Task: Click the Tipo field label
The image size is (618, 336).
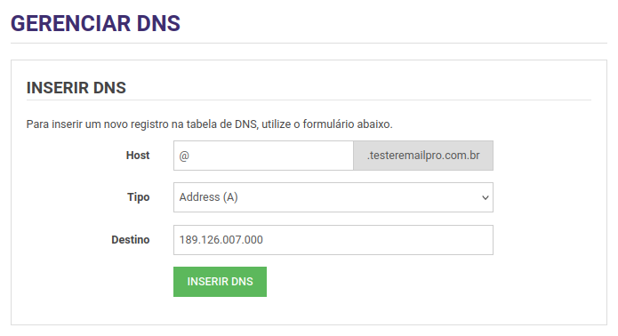Action: [139, 197]
